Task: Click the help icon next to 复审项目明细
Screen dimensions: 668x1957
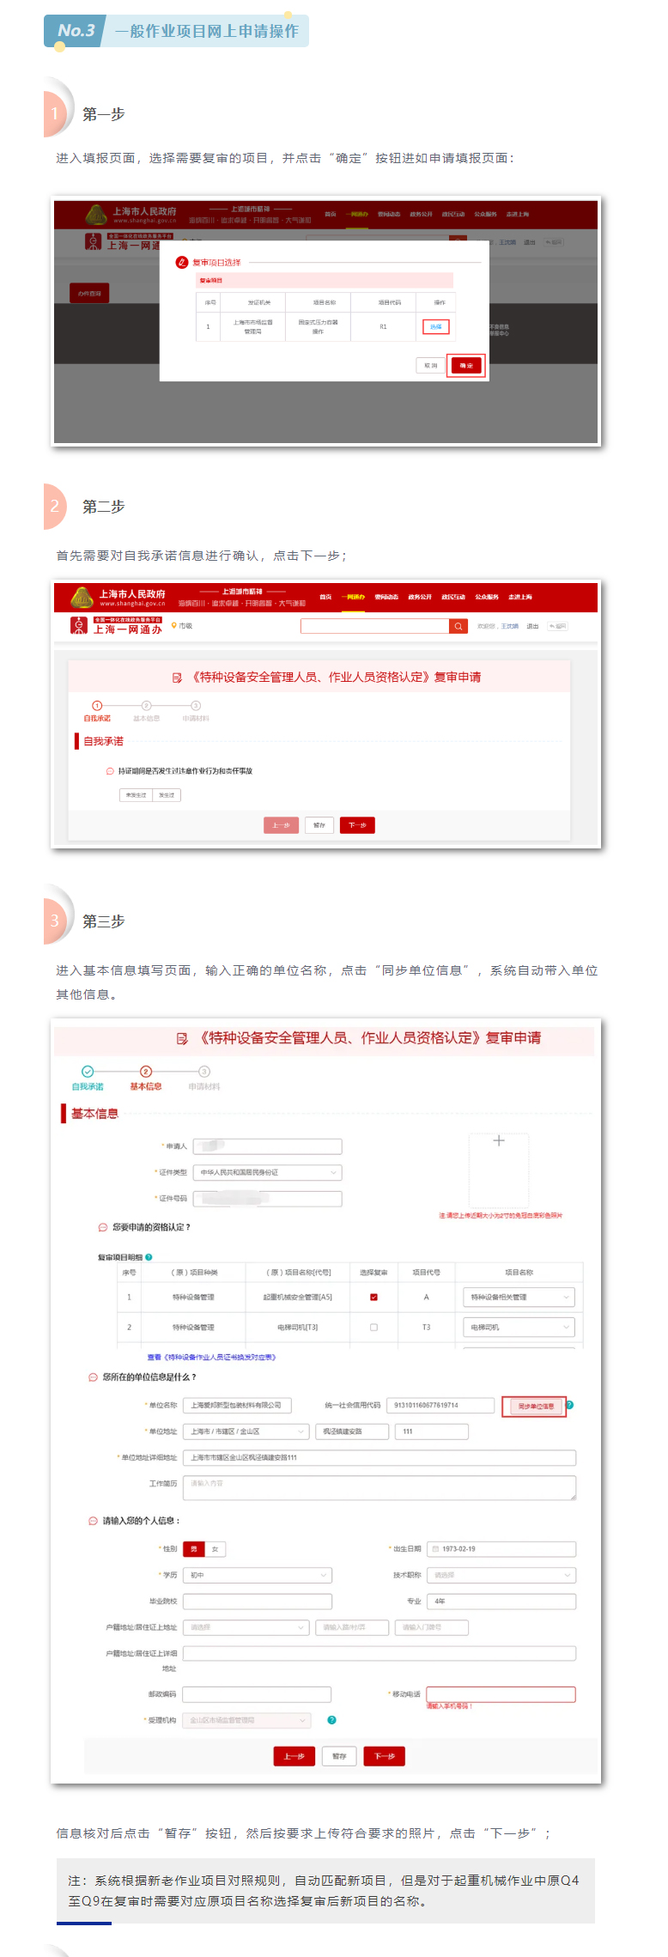Action: pos(149,1257)
